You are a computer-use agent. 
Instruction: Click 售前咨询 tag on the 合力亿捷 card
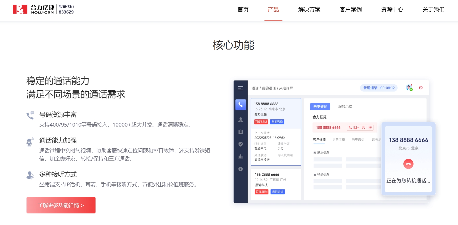(277, 122)
